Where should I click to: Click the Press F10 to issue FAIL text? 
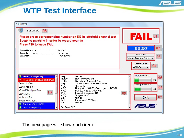point(36,44)
